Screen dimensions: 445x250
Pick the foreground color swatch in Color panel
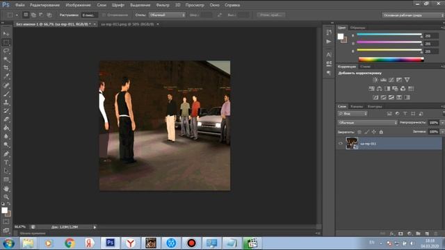point(341,36)
